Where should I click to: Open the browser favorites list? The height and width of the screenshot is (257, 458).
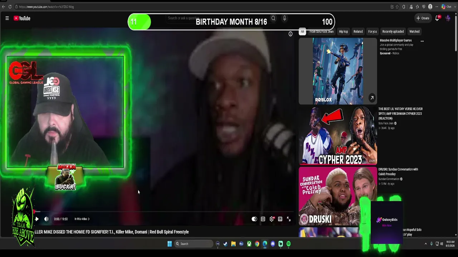pos(417,7)
